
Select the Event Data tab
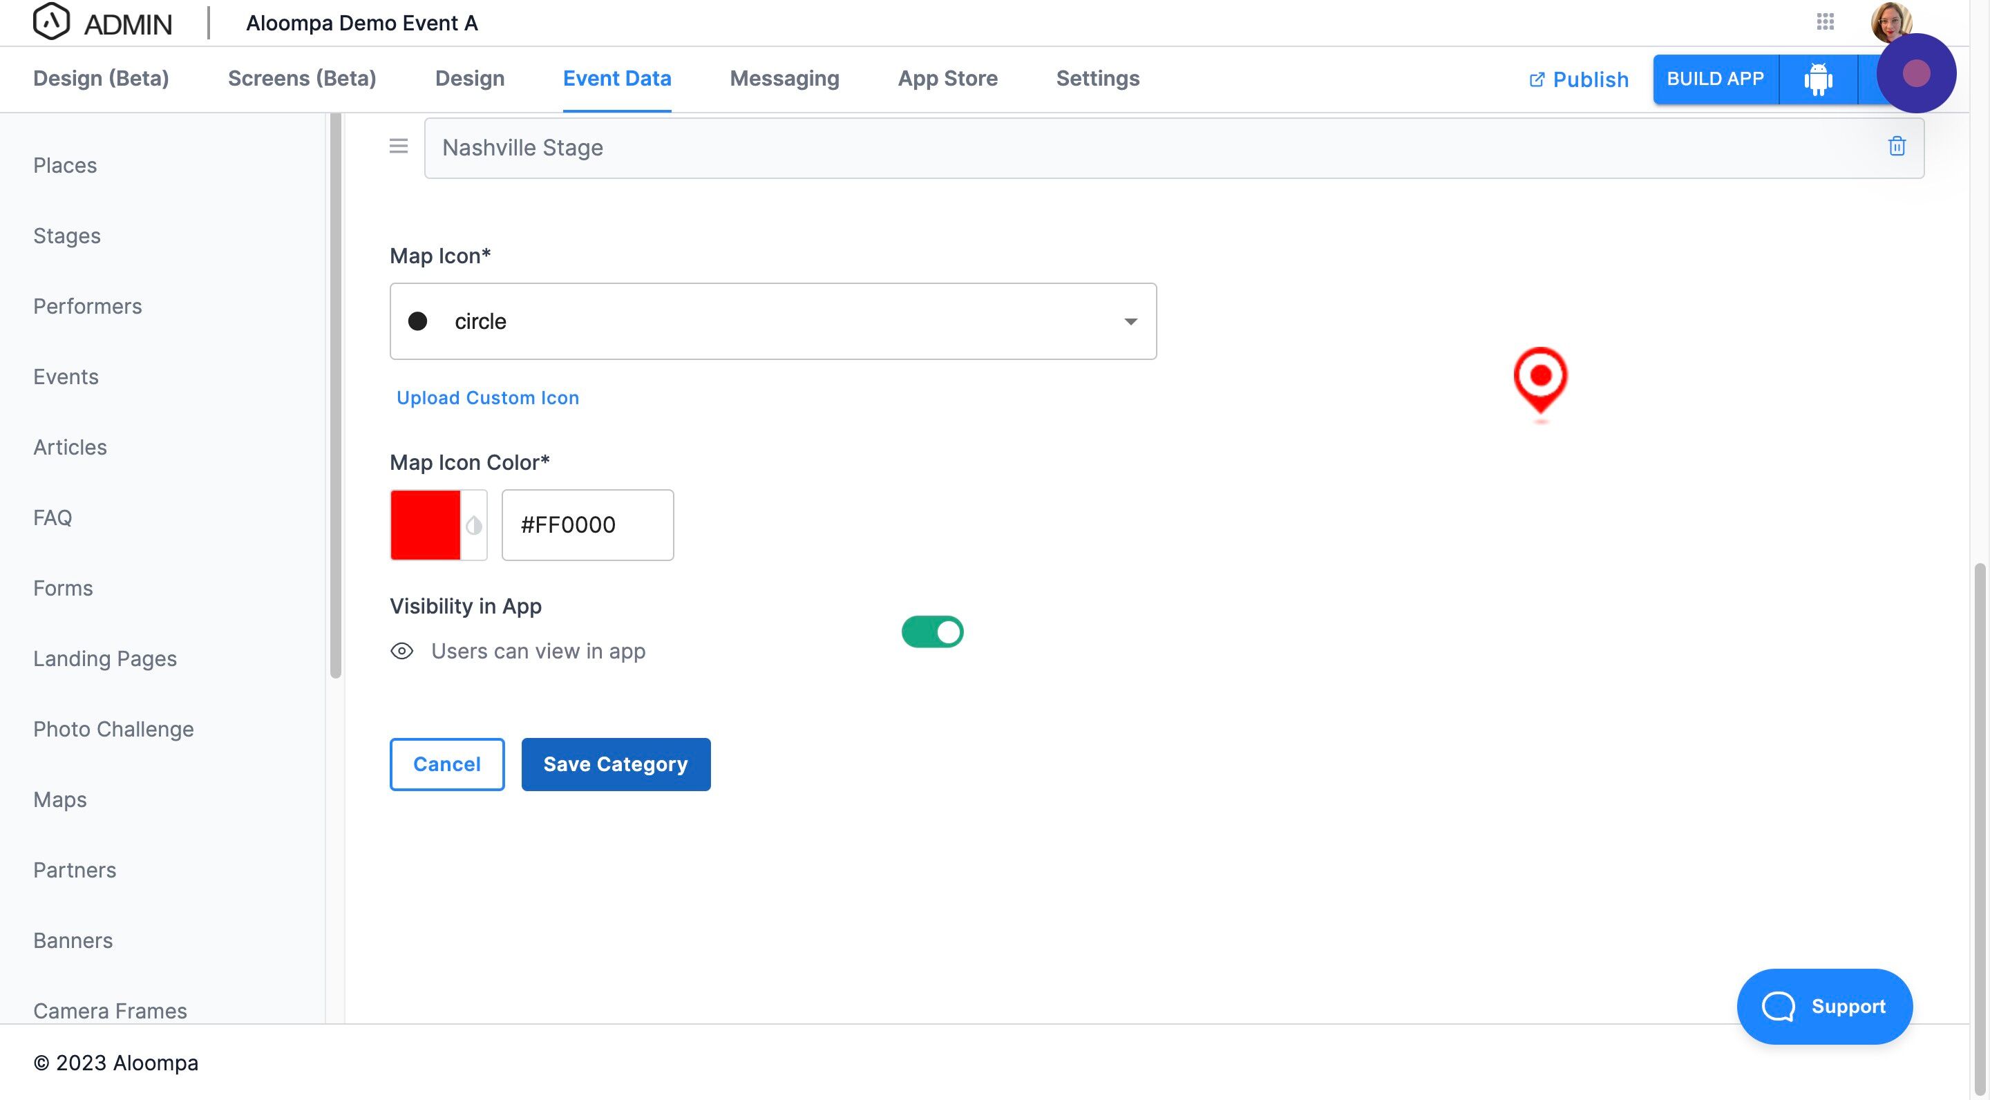click(x=616, y=78)
